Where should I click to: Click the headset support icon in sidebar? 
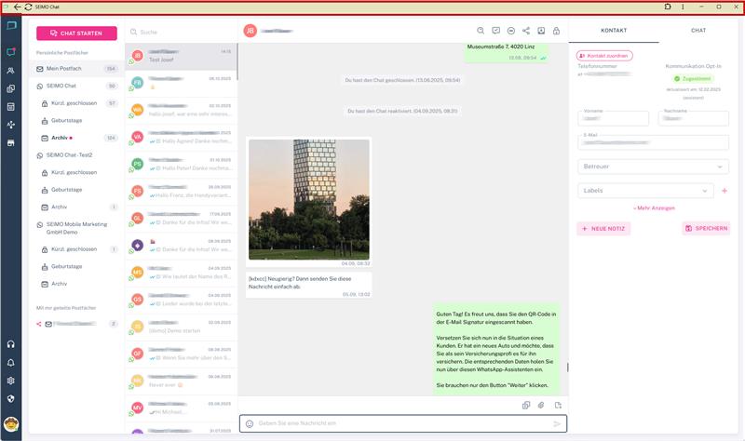[x=11, y=345]
